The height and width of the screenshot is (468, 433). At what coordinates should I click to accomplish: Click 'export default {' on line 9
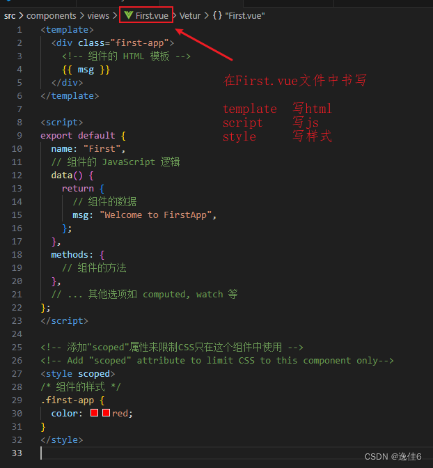(84, 136)
